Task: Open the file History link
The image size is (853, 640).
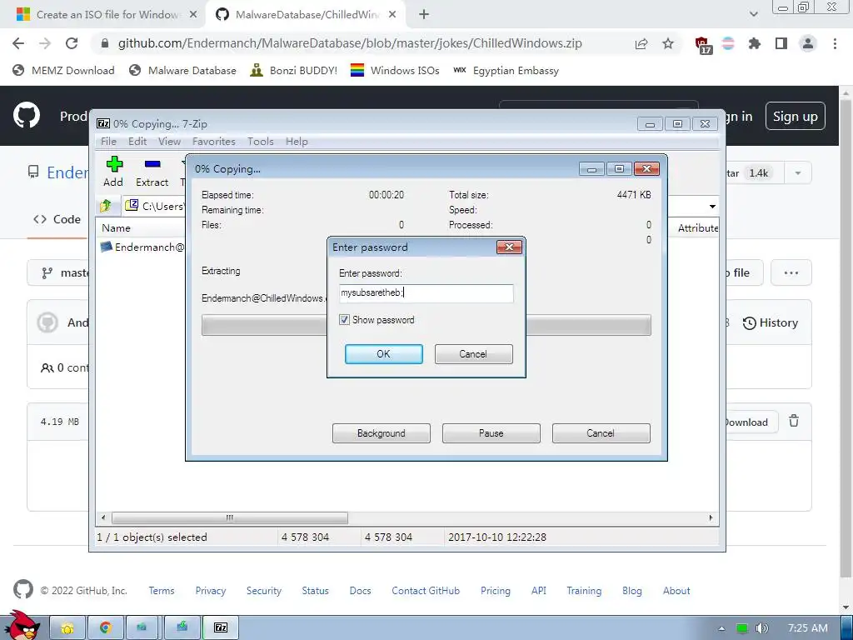Action: (771, 322)
